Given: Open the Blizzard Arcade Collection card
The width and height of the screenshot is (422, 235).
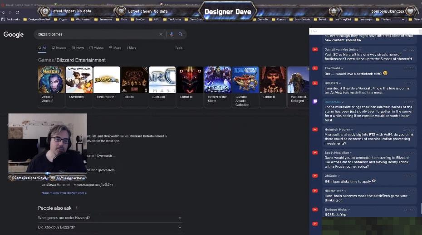Looking at the screenshot, I should tap(245, 87).
